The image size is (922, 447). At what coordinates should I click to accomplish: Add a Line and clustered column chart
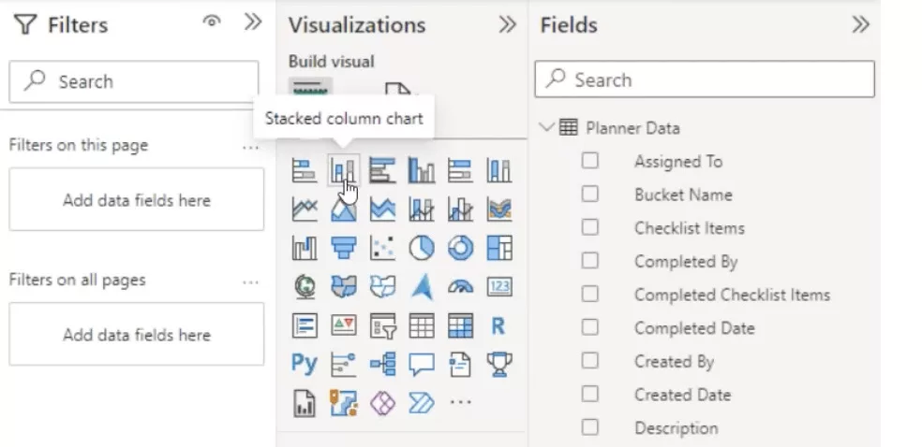(x=460, y=209)
